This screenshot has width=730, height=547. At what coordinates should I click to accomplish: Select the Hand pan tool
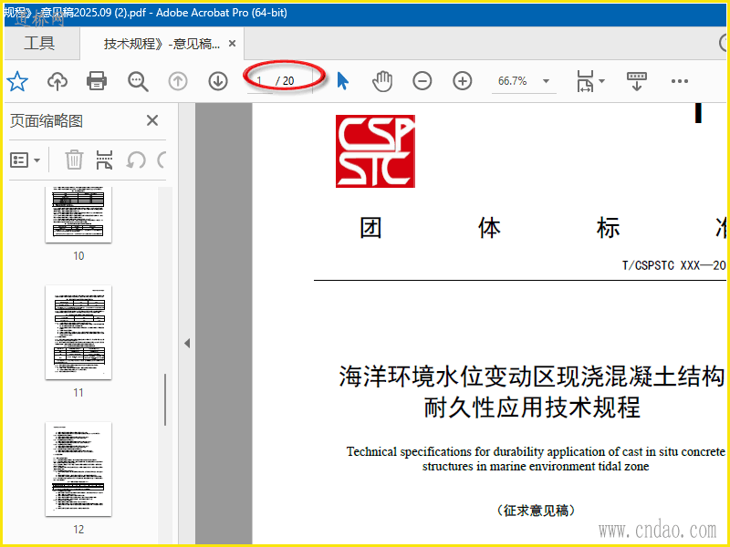[x=381, y=81]
